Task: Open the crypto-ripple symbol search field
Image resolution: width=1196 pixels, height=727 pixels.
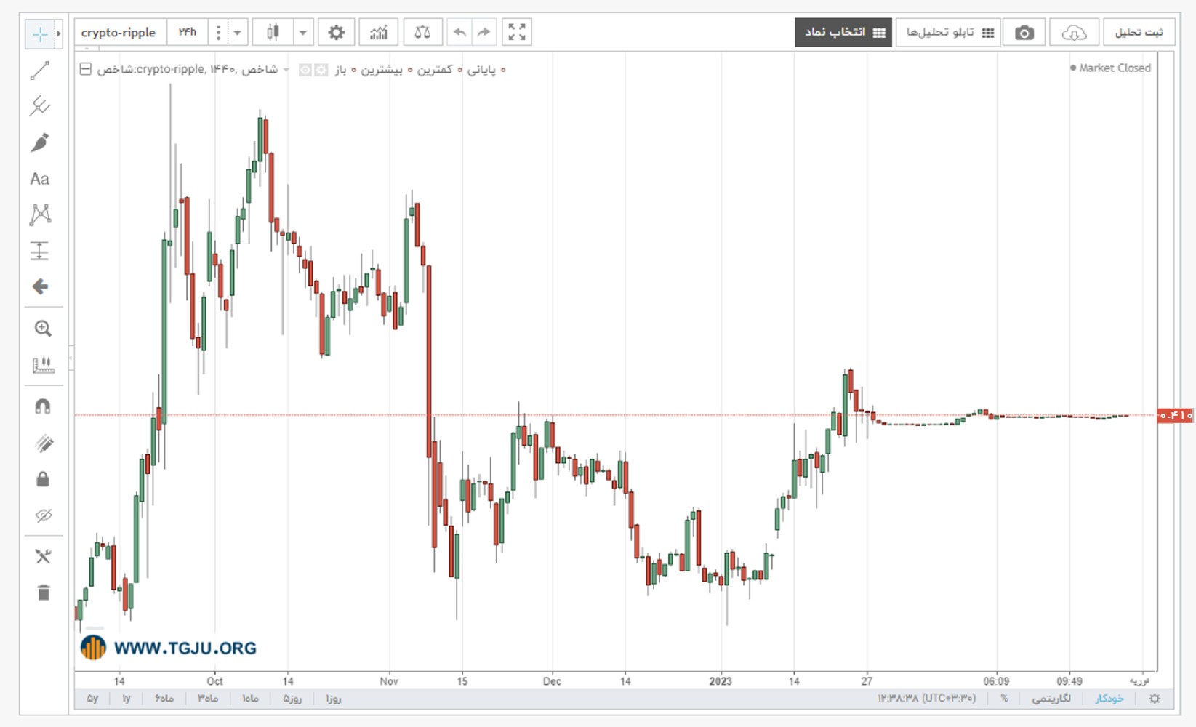Action: pos(121,33)
